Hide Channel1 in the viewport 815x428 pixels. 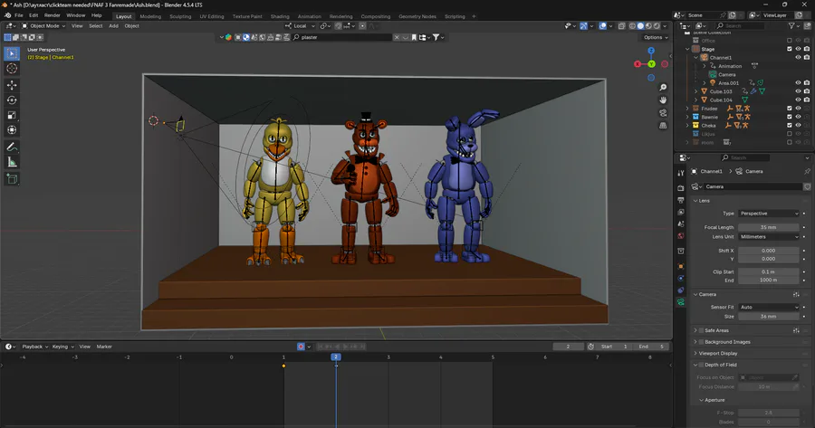pos(798,57)
